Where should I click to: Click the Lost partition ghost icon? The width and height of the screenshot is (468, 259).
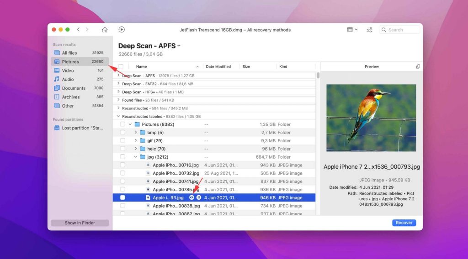[x=57, y=128]
